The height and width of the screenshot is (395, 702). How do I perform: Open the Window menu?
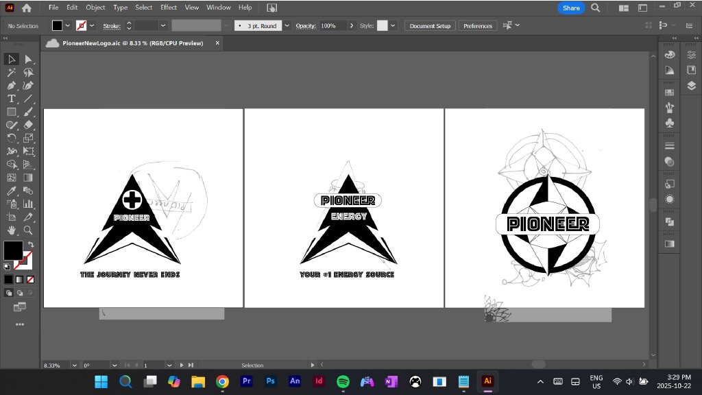coord(219,7)
